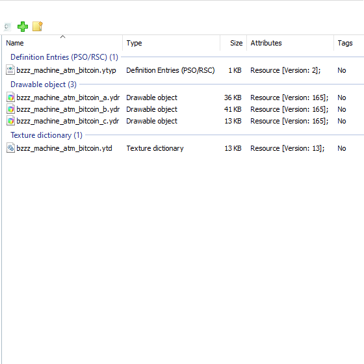Click the new folder toolbar icon
Image resolution: width=364 pixels, height=364 pixels.
pyautogui.click(x=38, y=26)
